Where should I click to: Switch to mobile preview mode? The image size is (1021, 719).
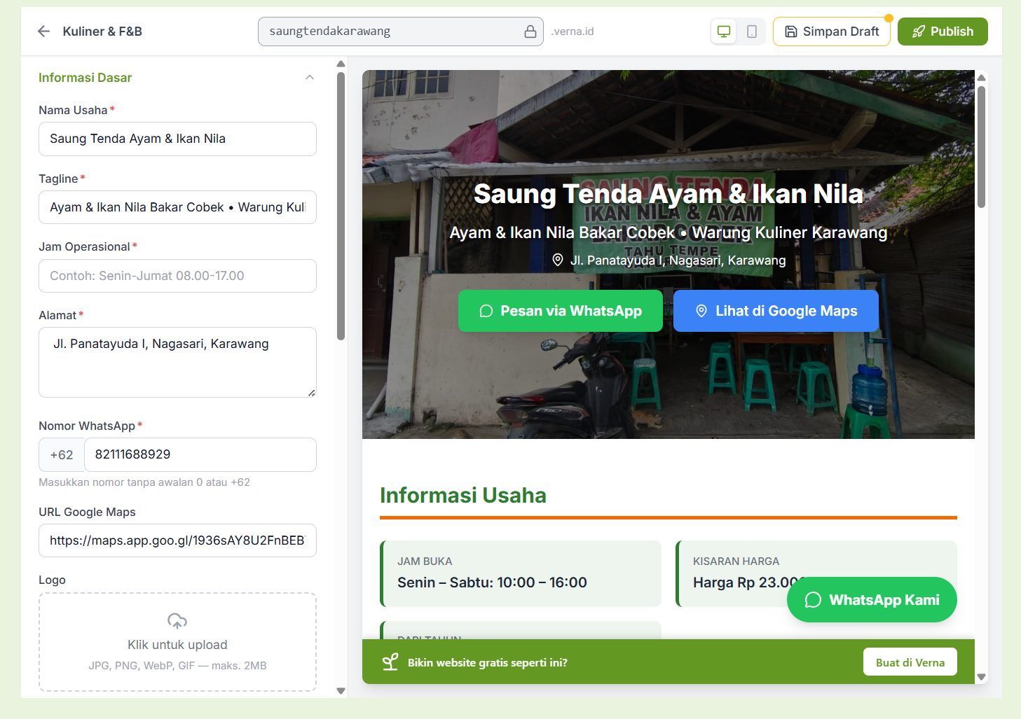[x=752, y=32]
